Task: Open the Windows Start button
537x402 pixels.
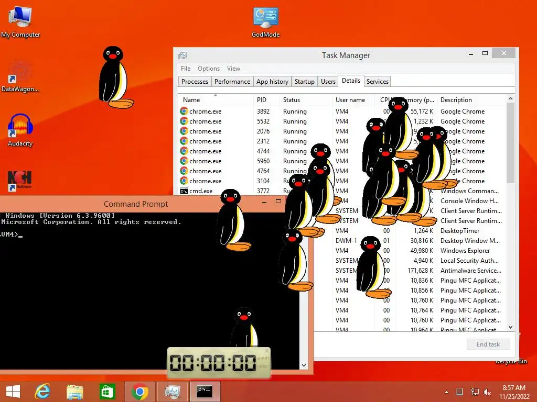Action: coord(13,392)
